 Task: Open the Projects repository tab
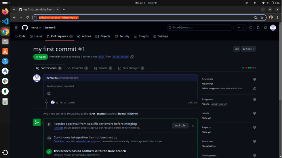[x=103, y=36]
